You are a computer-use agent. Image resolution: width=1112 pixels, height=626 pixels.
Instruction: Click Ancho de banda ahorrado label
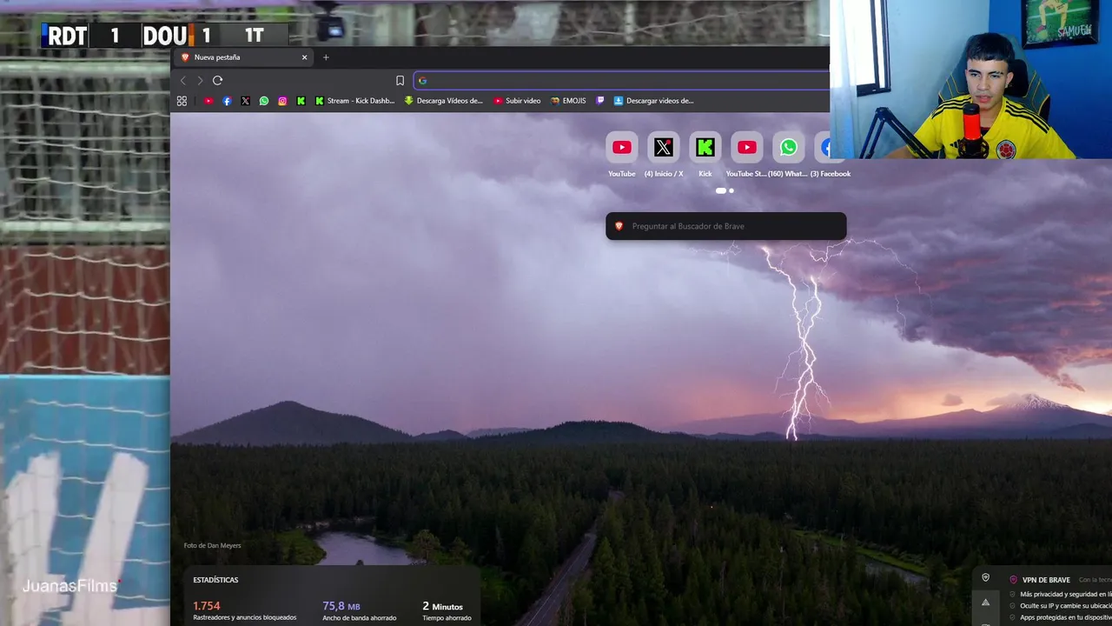[x=361, y=618]
